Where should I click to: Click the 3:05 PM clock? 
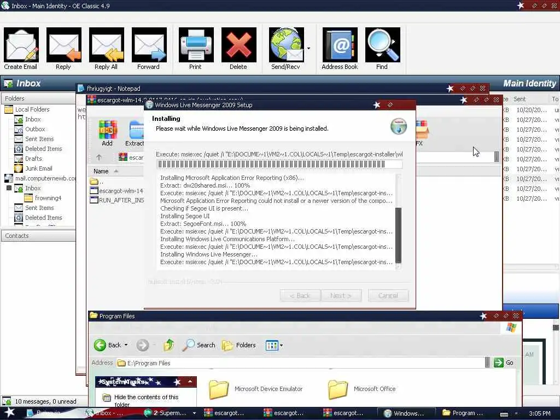(x=540, y=413)
